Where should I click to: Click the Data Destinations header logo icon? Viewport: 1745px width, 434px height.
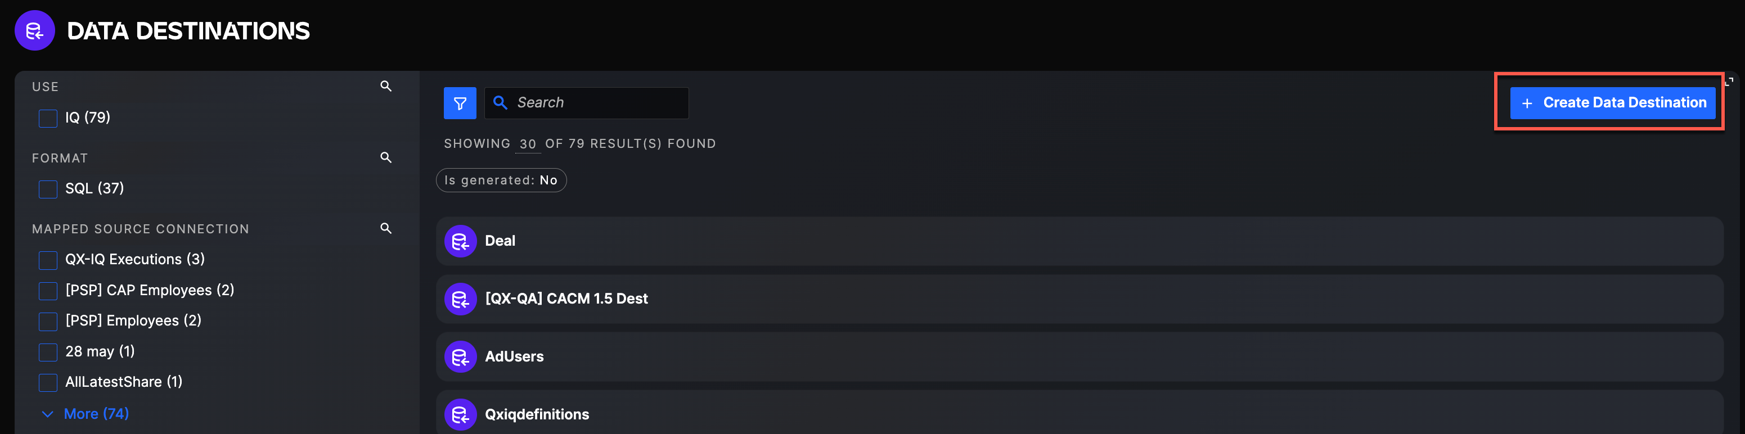[x=34, y=30]
